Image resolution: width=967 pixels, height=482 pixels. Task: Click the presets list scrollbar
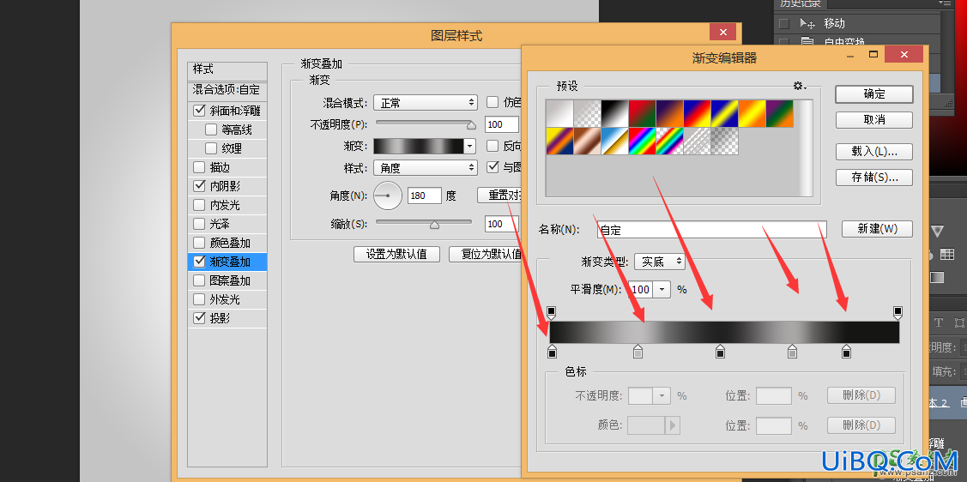pyautogui.click(x=805, y=148)
